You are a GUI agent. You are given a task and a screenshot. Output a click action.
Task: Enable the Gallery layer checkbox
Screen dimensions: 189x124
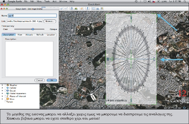tap(5, 88)
